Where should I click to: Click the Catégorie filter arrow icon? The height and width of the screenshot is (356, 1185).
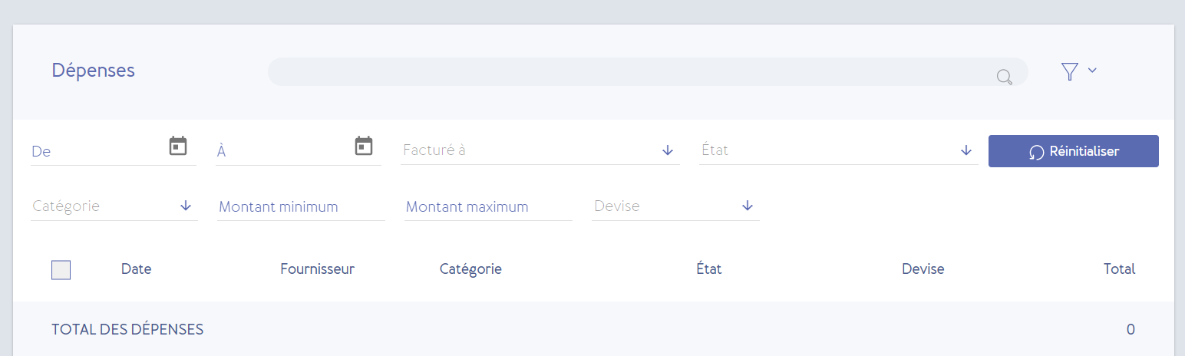pyautogui.click(x=186, y=206)
